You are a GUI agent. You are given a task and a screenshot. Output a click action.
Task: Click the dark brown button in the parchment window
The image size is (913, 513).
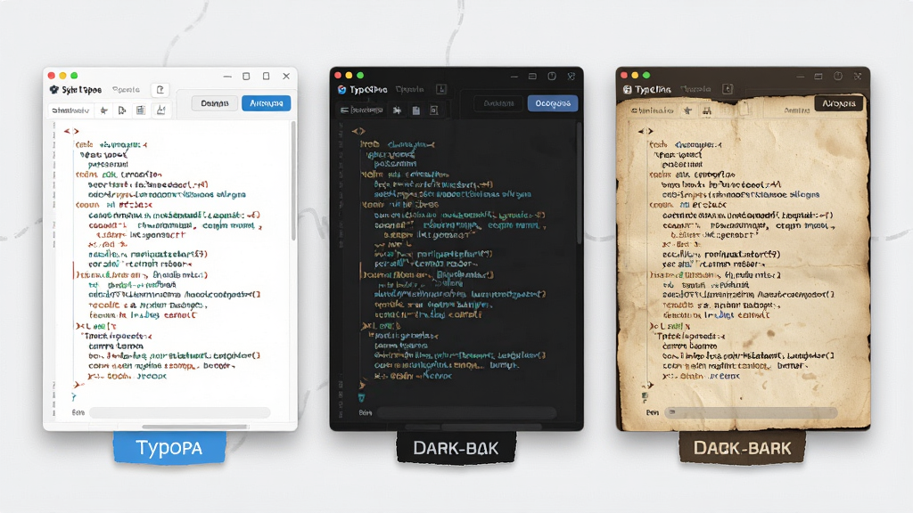(x=839, y=103)
